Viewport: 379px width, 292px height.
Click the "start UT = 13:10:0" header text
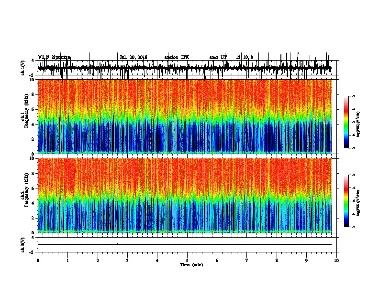pyautogui.click(x=231, y=57)
